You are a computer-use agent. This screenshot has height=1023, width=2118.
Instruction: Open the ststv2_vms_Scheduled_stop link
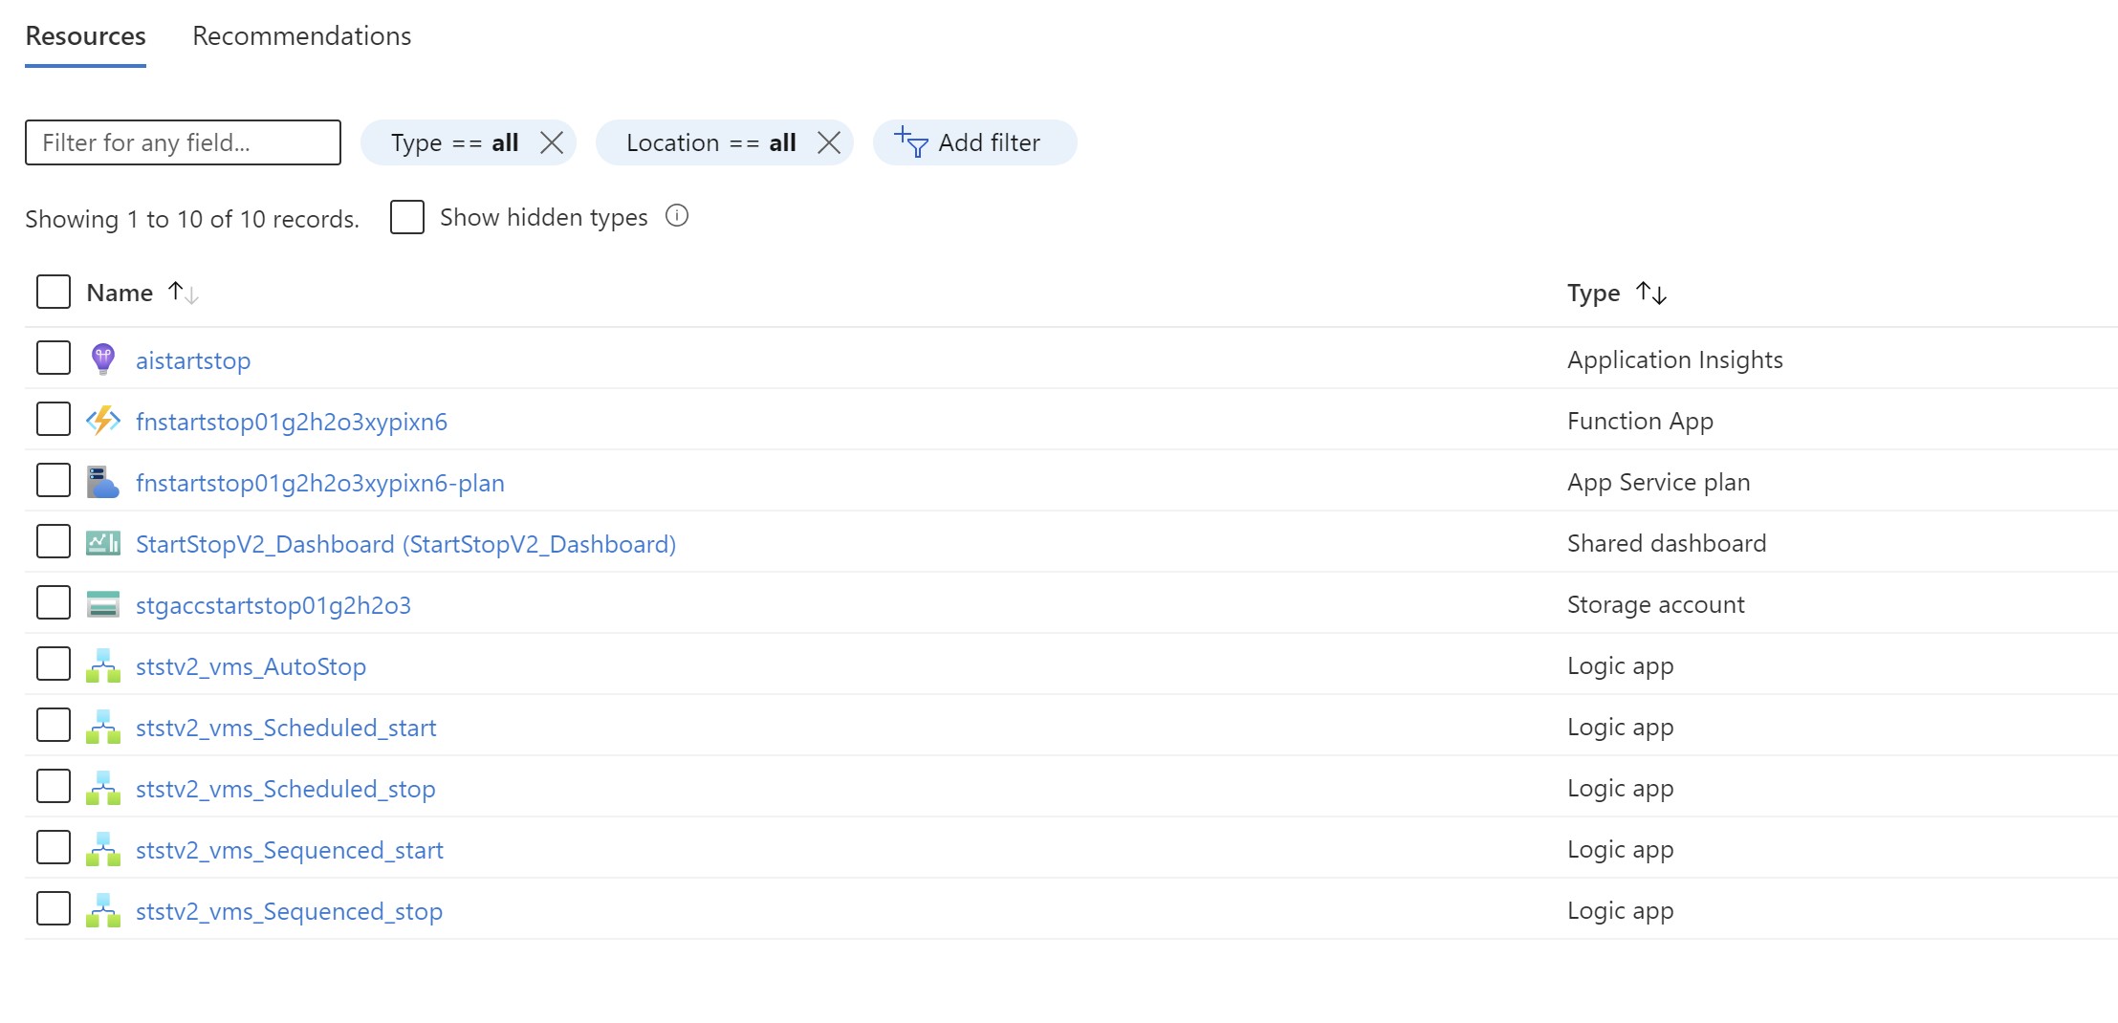(x=286, y=789)
